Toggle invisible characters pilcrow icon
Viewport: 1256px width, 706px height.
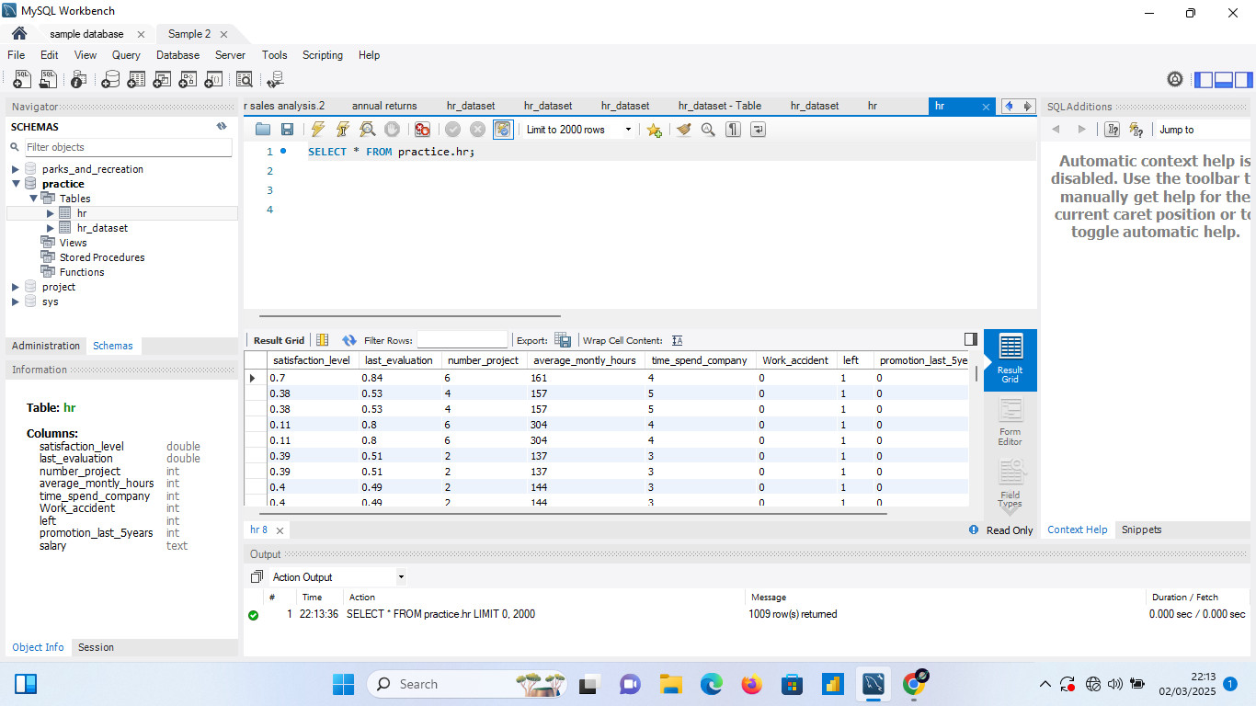tap(733, 130)
